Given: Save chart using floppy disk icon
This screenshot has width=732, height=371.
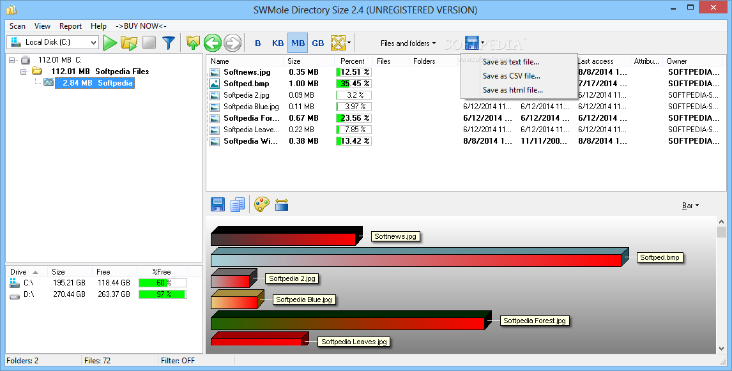Looking at the screenshot, I should pos(218,204).
